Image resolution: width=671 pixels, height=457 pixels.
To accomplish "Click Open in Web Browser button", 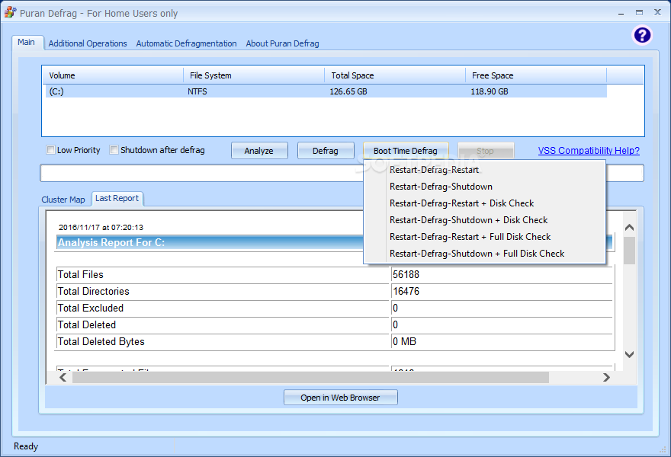I will click(340, 397).
